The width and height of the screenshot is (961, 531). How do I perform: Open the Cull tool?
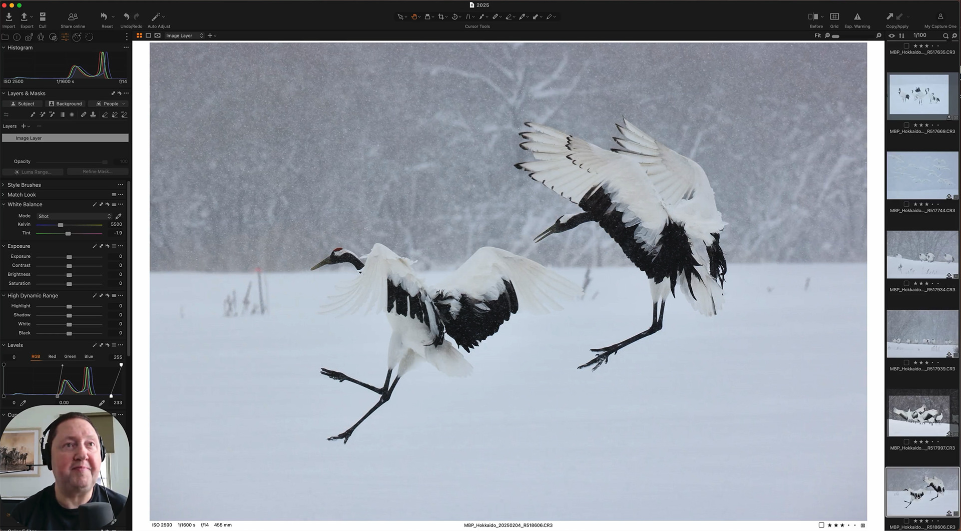[43, 17]
